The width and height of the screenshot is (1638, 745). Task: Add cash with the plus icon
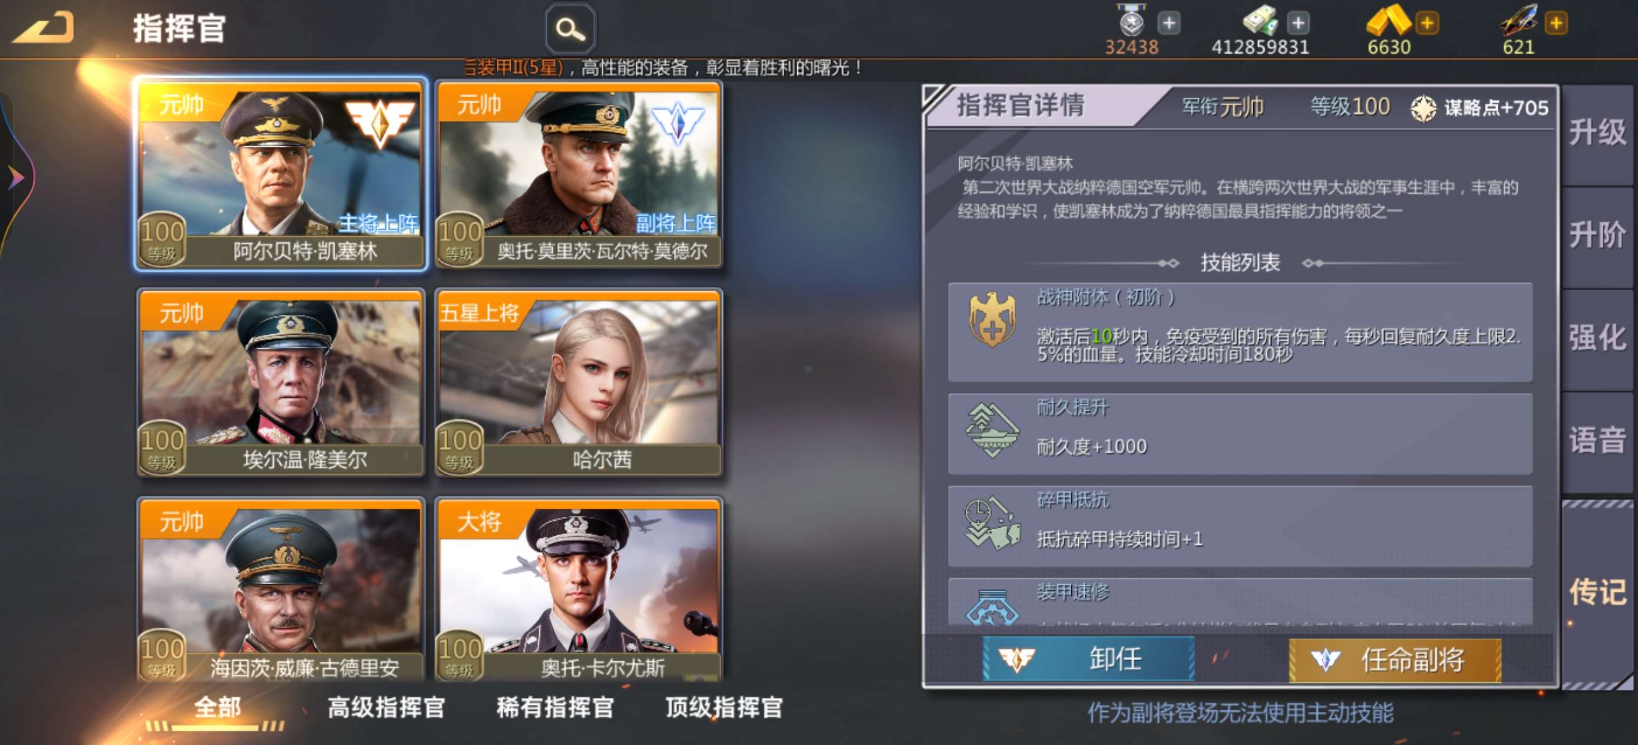point(1298,24)
